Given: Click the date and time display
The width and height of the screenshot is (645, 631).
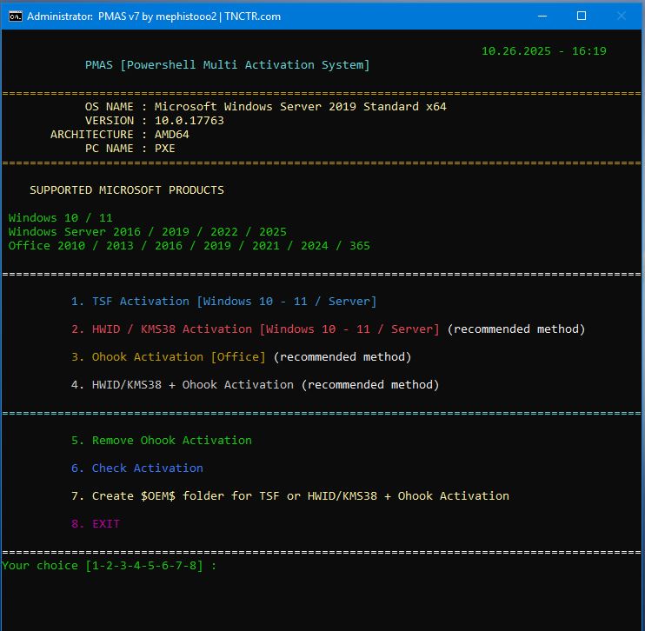Looking at the screenshot, I should [x=543, y=51].
